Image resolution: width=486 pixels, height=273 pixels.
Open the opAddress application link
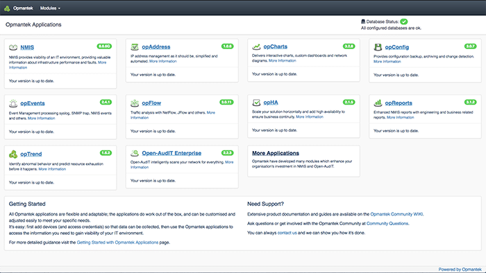(156, 47)
